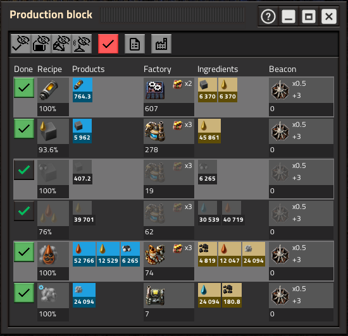Screen dimensions: 348x336
Task: Click the 24 094 water ingredient
Action: click(209, 295)
